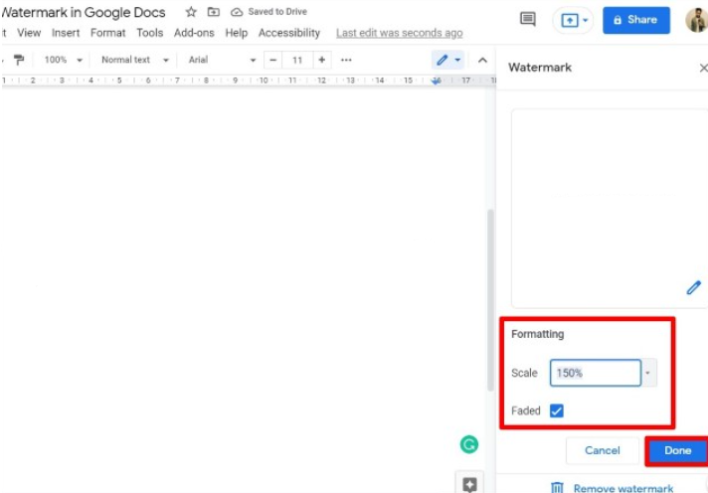Click Remove watermark
Image resolution: width=708 pixels, height=493 pixels.
point(613,488)
